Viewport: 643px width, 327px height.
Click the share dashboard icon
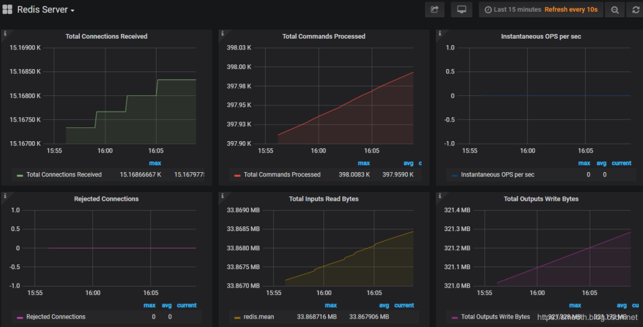(x=435, y=10)
